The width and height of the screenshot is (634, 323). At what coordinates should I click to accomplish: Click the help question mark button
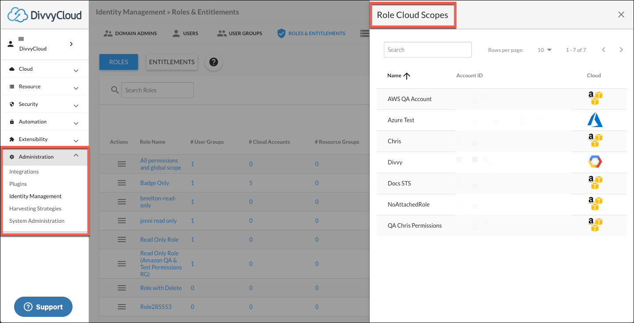214,62
